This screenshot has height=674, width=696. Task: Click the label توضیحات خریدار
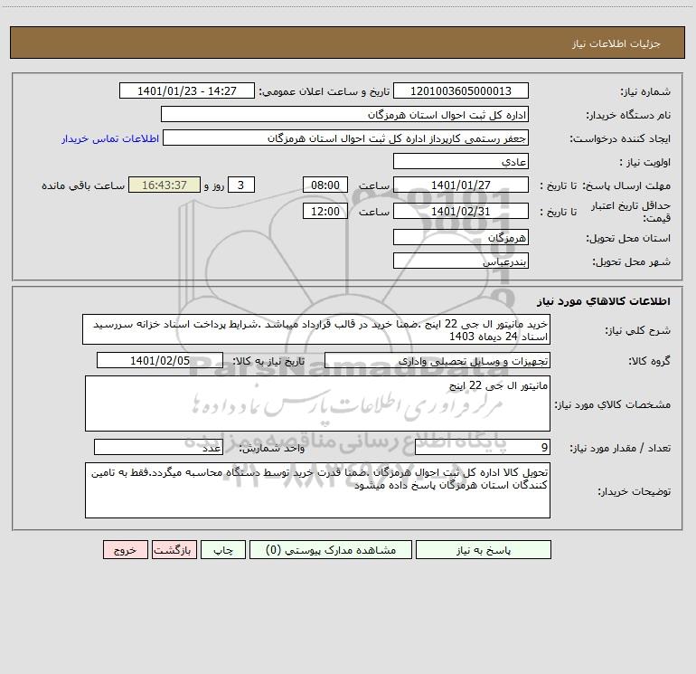(x=635, y=491)
